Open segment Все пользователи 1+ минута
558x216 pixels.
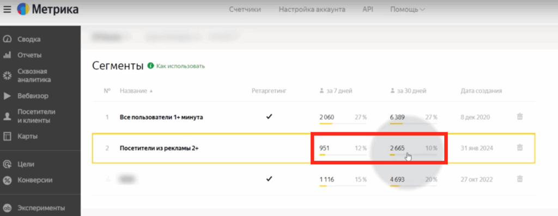pyautogui.click(x=161, y=117)
